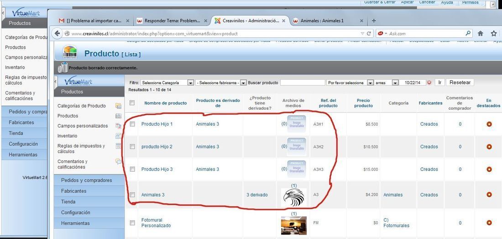Click the Categorías de Producto folder icon
Image resolution: width=502 pixels, height=239 pixels.
point(119,106)
